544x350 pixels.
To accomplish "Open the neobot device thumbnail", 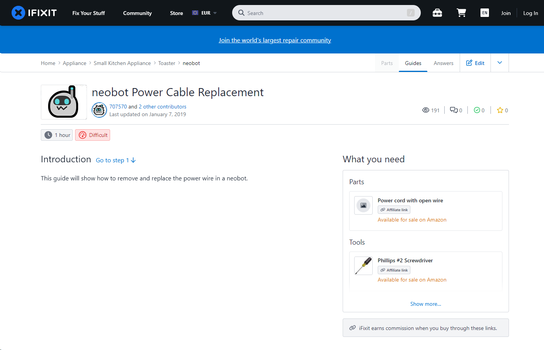I will tap(64, 102).
